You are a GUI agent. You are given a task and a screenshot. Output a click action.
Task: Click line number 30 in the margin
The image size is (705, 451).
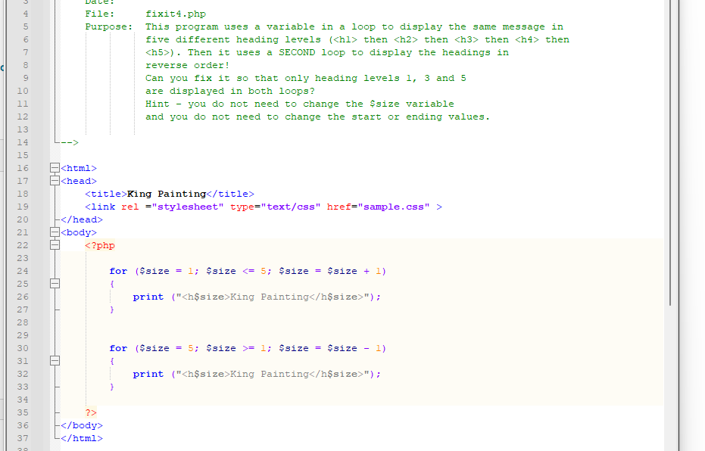[22, 348]
